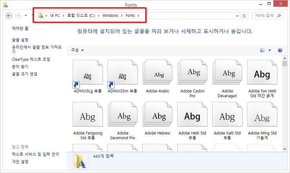Open 문자 찾기 link
Viewport: 290px width, 173px height.
tap(20, 66)
